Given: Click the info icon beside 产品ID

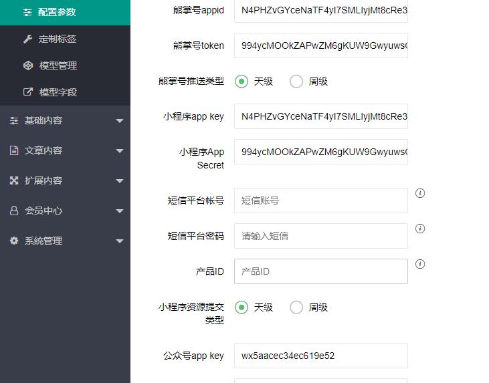Looking at the screenshot, I should coord(420,264).
